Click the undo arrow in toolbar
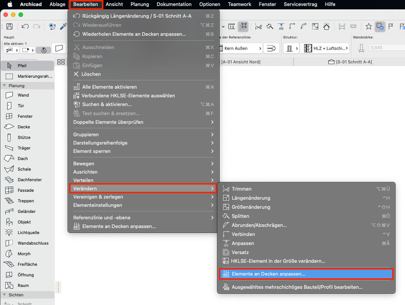This screenshot has width=405, height=305. pyautogui.click(x=25, y=26)
